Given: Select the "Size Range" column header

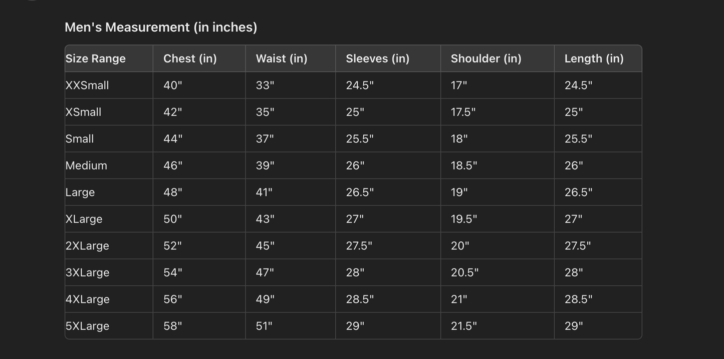Looking at the screenshot, I should (x=96, y=58).
